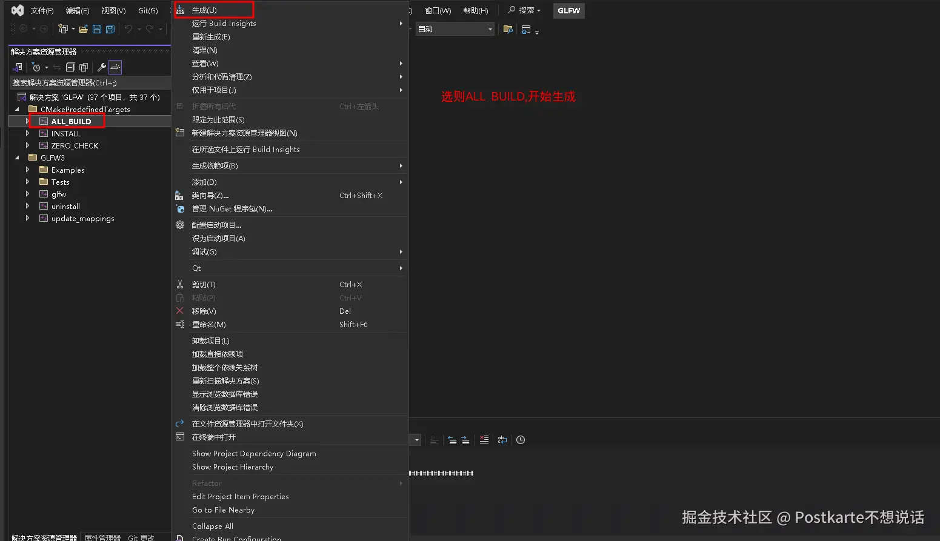This screenshot has width=940, height=541.
Task: Click the Manage NuGet Packages icon
Action: tap(180, 209)
